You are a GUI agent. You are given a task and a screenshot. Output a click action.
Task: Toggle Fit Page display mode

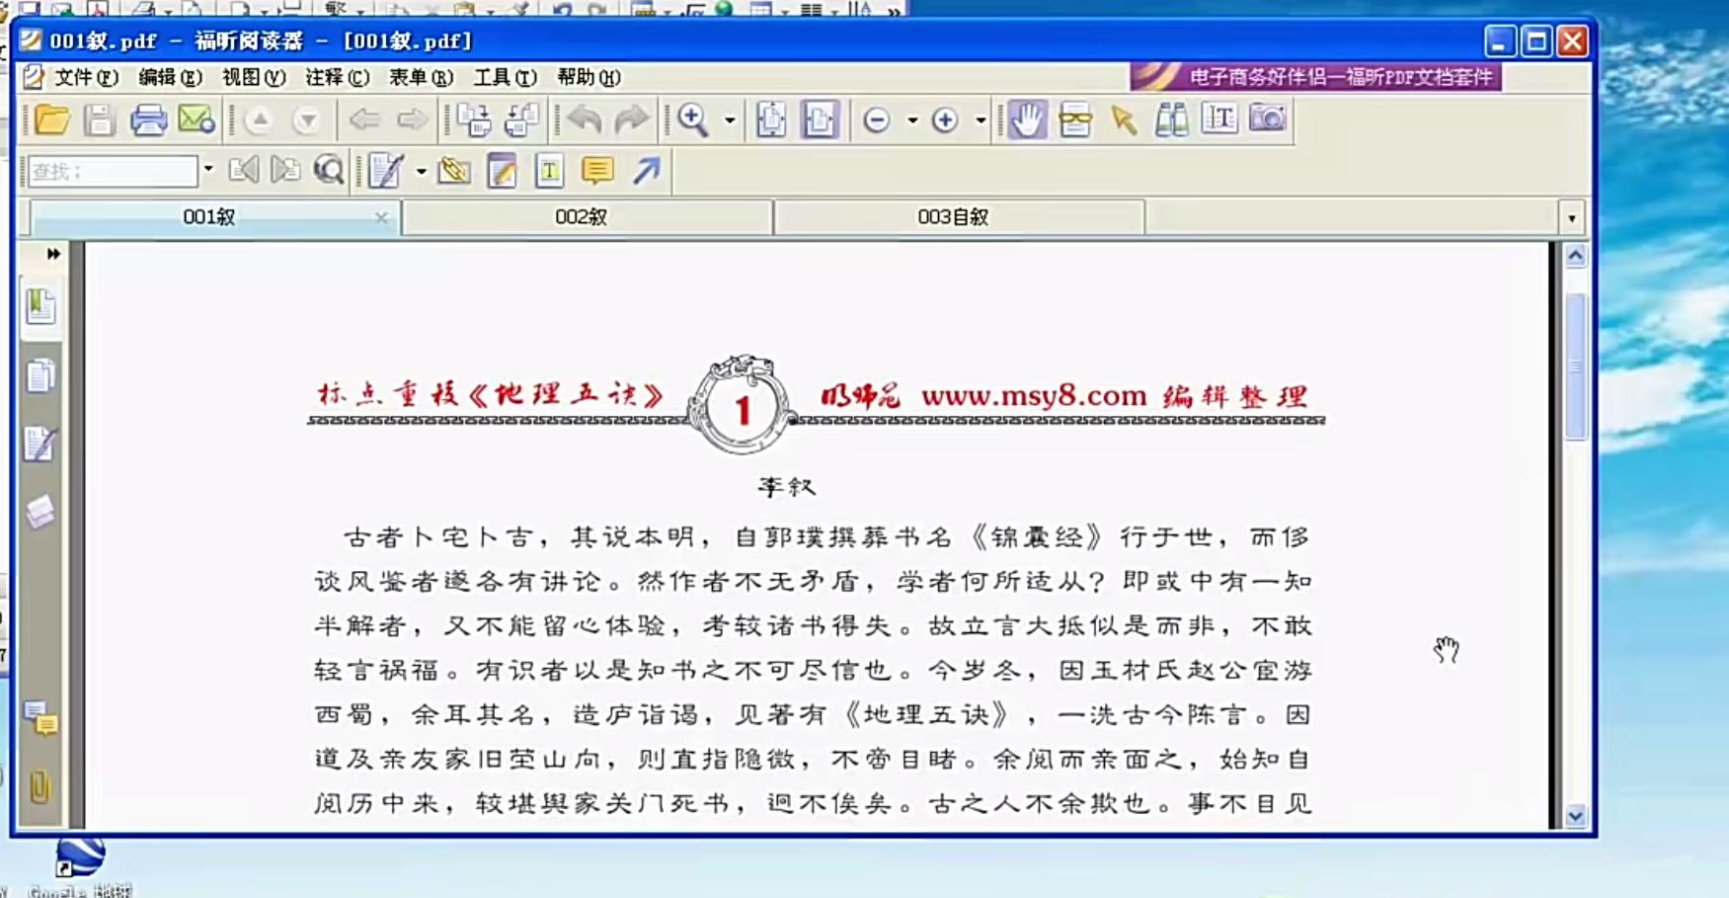[771, 119]
